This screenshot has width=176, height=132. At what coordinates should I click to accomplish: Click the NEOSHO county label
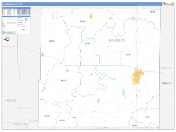(x=20, y=124)
